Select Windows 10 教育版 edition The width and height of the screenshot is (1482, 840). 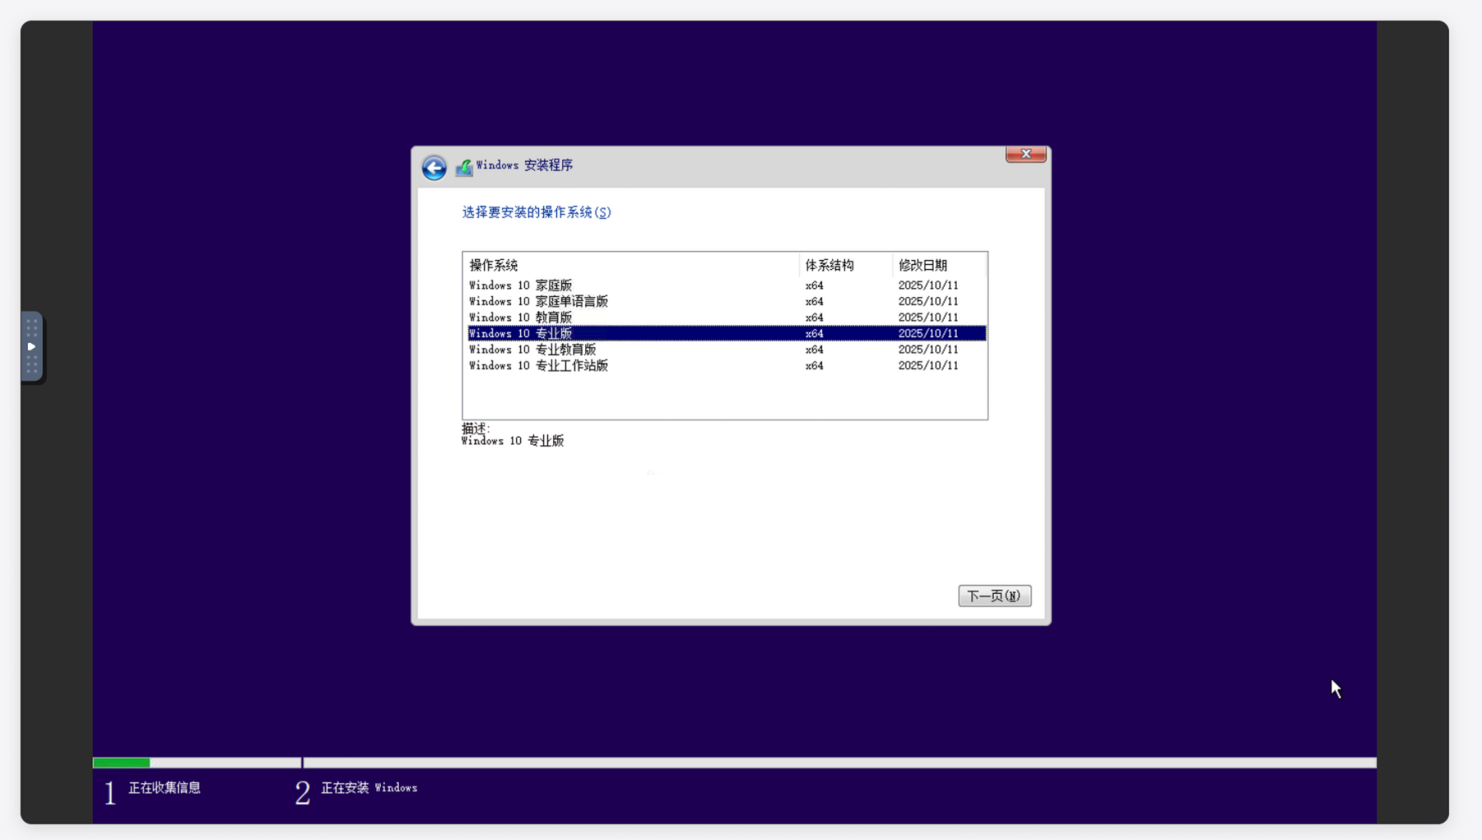726,317
